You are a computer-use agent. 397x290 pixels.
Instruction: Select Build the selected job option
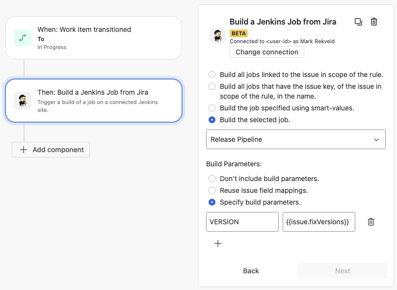tap(212, 120)
